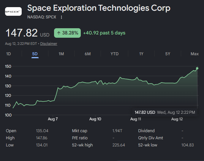Click the Aug 11 date marker
This screenshot has height=161, width=204.
pos(136,119)
